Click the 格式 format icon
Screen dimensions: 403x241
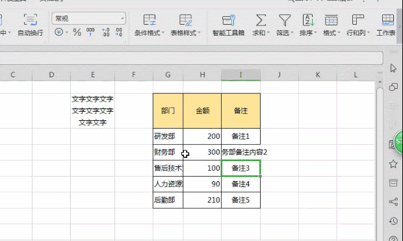coord(331,20)
